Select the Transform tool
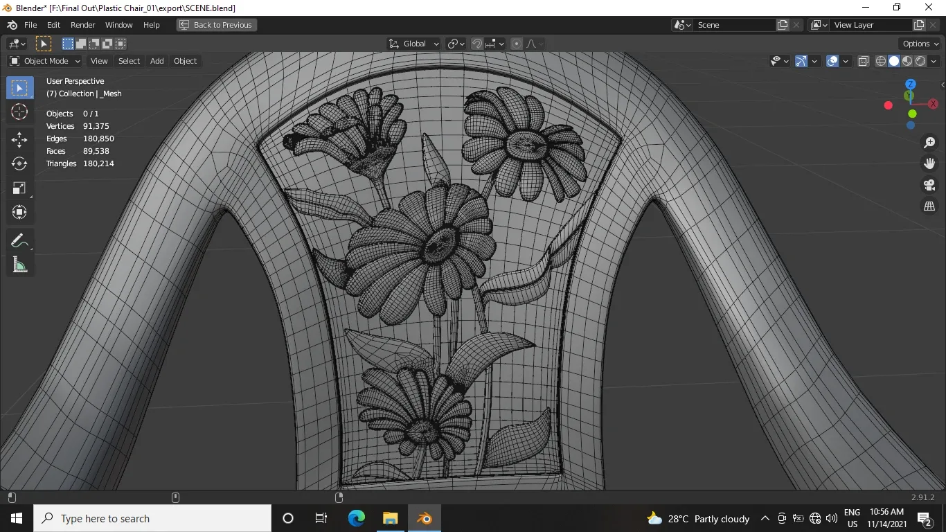Viewport: 946px width, 532px height. click(x=19, y=212)
